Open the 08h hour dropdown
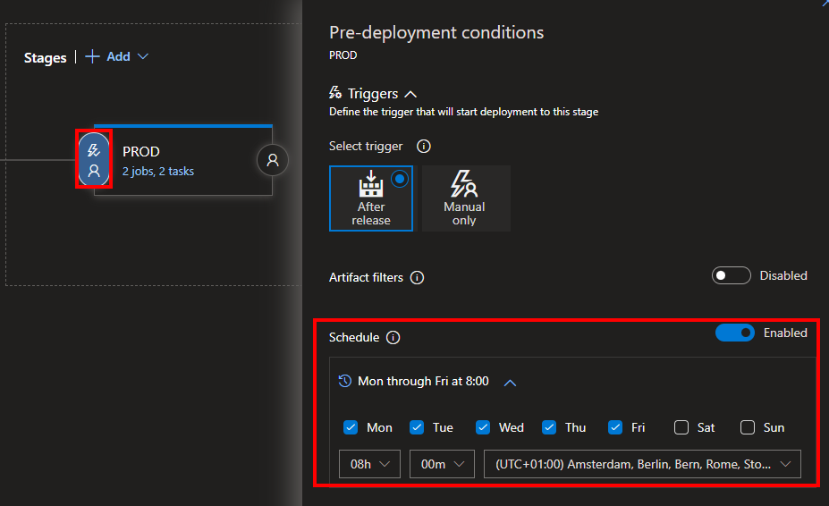 [x=369, y=464]
